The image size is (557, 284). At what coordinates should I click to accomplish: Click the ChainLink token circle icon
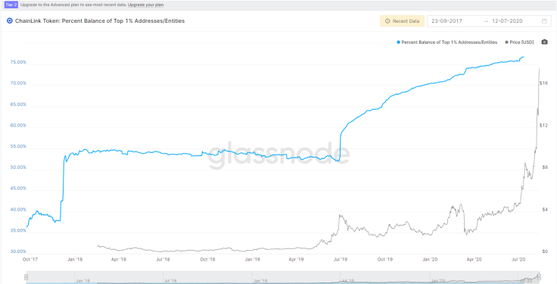point(10,21)
